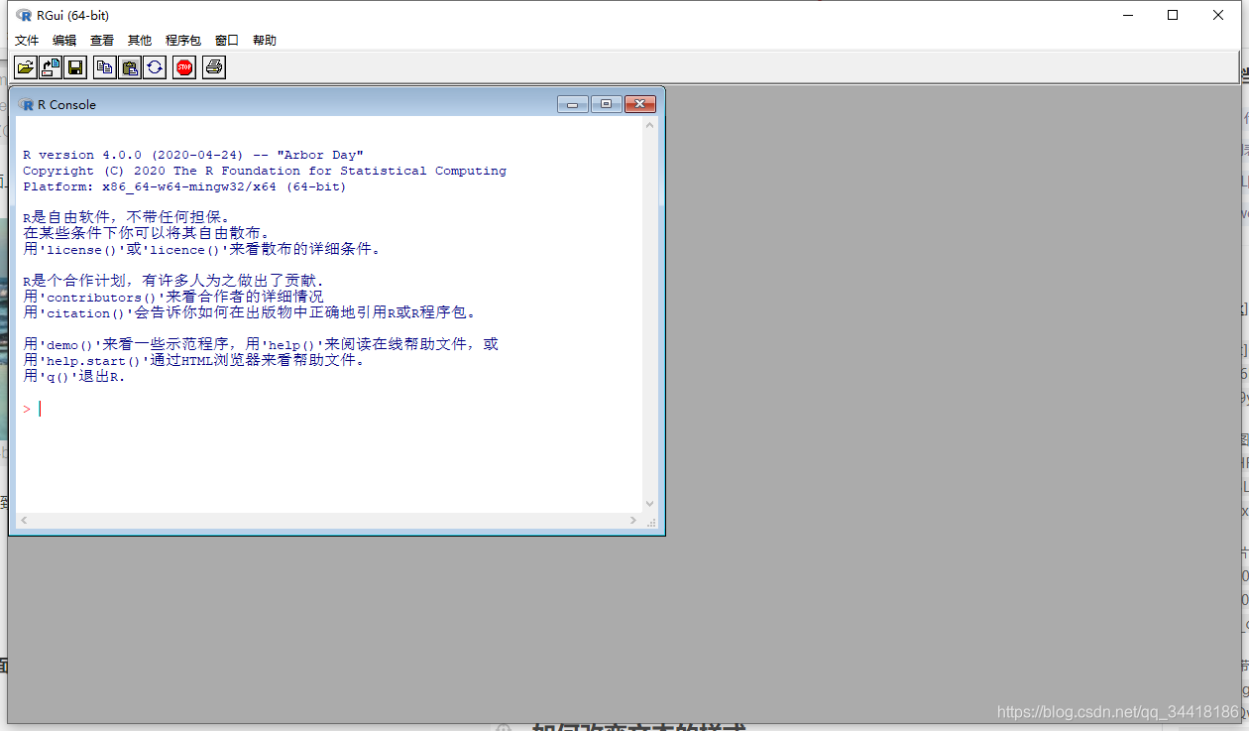The image size is (1249, 731).
Task: Click the 'Copyright (C) 2020' text line
Action: point(265,171)
